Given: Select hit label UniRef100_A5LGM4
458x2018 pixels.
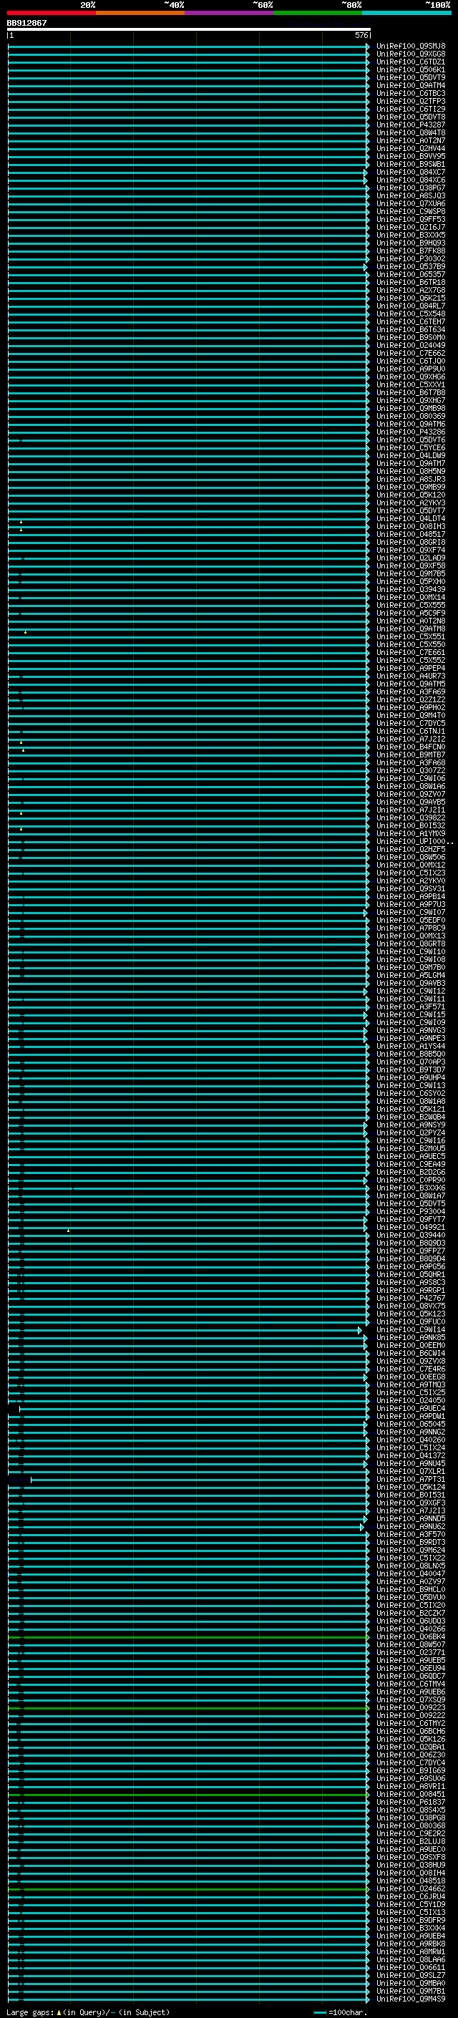Looking at the screenshot, I should point(410,975).
